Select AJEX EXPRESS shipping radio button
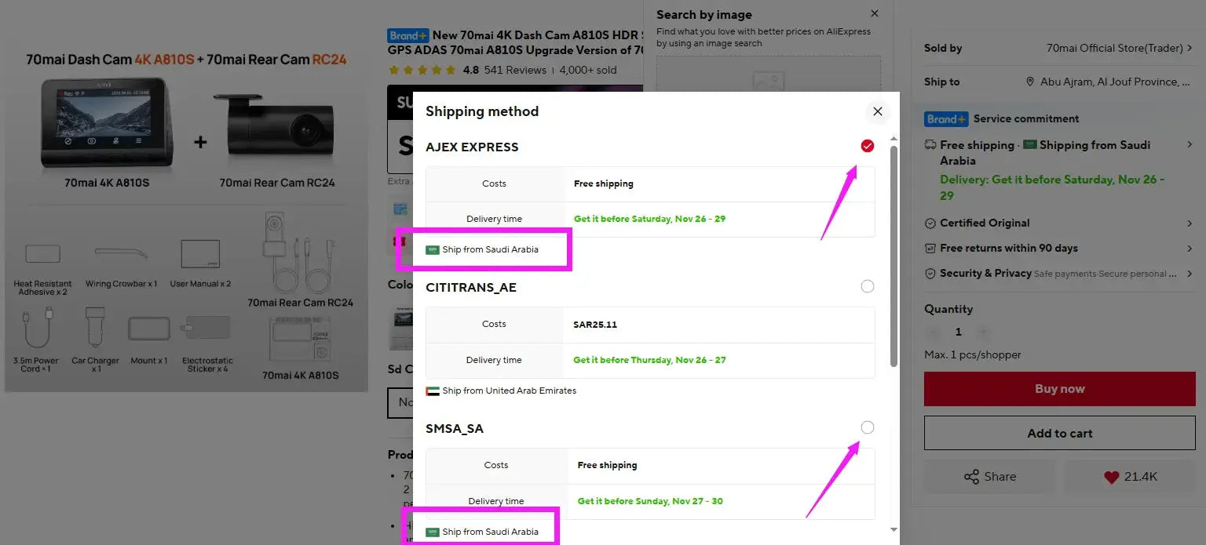 (x=867, y=146)
